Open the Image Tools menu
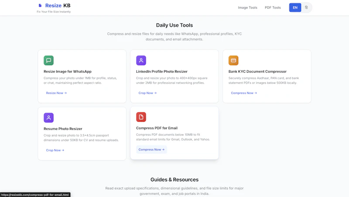The height and width of the screenshot is (197, 349). pos(247,7)
